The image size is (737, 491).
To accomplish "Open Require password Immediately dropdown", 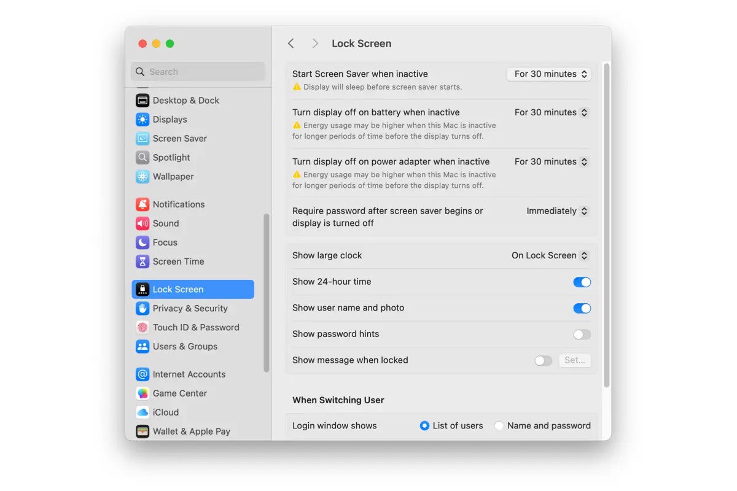I will [x=558, y=211].
